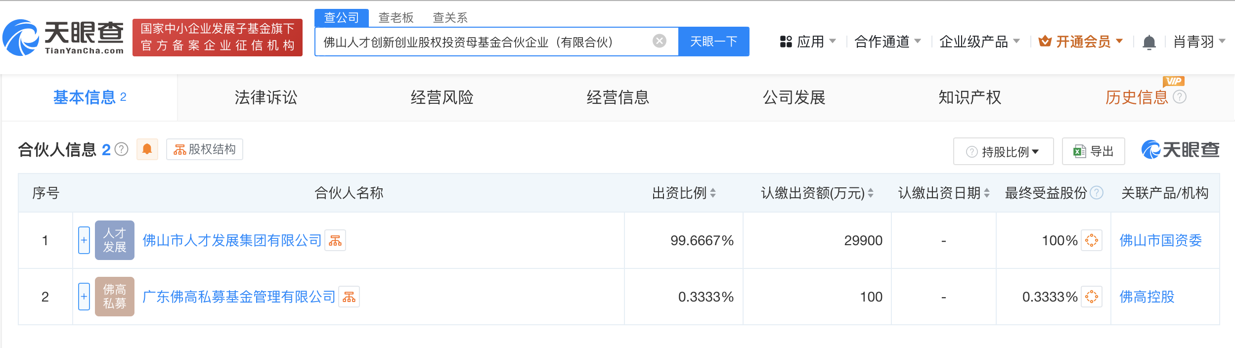Open the 企业级产品 dropdown
Image resolution: width=1235 pixels, height=348 pixels.
tap(979, 42)
